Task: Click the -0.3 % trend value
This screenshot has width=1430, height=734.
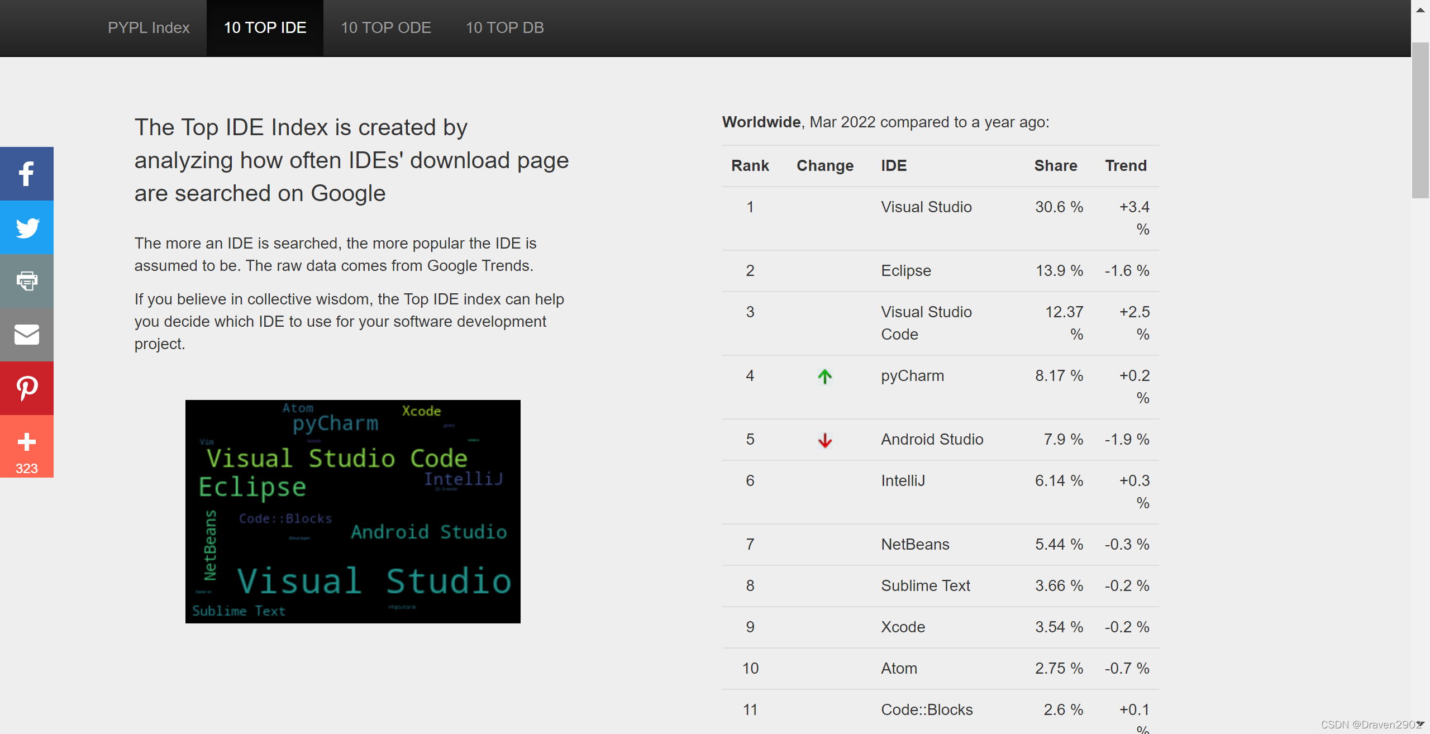Action: click(1127, 544)
